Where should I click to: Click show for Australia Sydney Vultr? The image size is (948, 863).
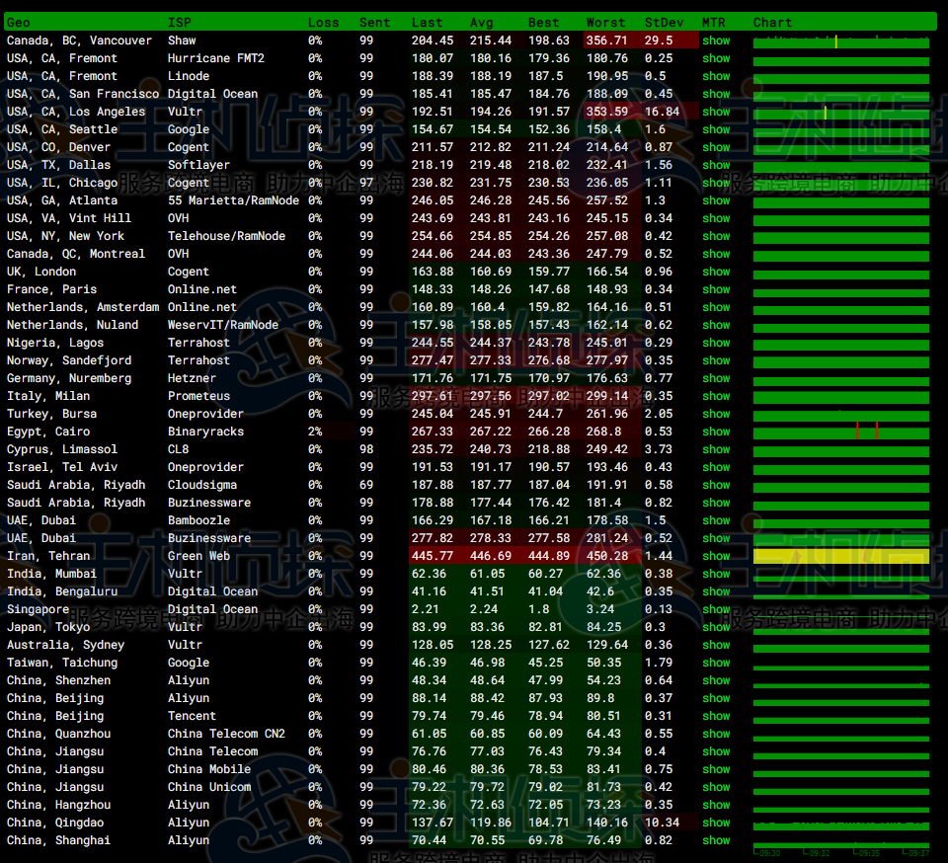(x=716, y=645)
